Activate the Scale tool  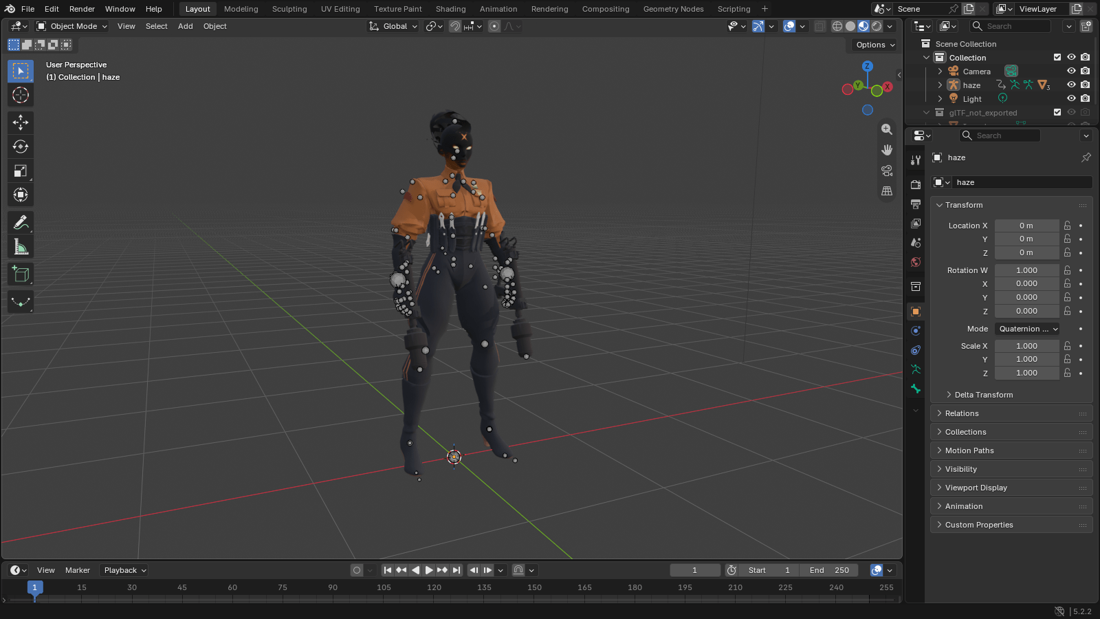point(21,171)
